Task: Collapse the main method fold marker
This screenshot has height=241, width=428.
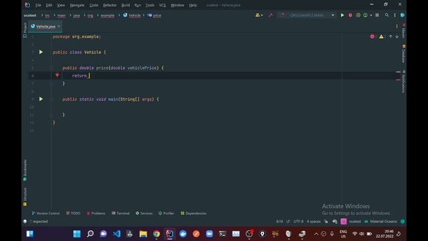Action: pos(51,99)
